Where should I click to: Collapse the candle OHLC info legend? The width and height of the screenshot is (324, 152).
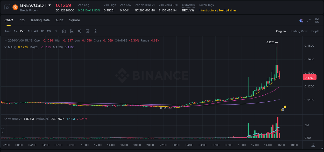tap(6, 40)
